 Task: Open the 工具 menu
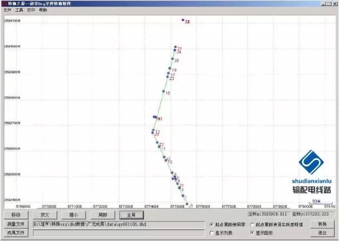[19, 10]
